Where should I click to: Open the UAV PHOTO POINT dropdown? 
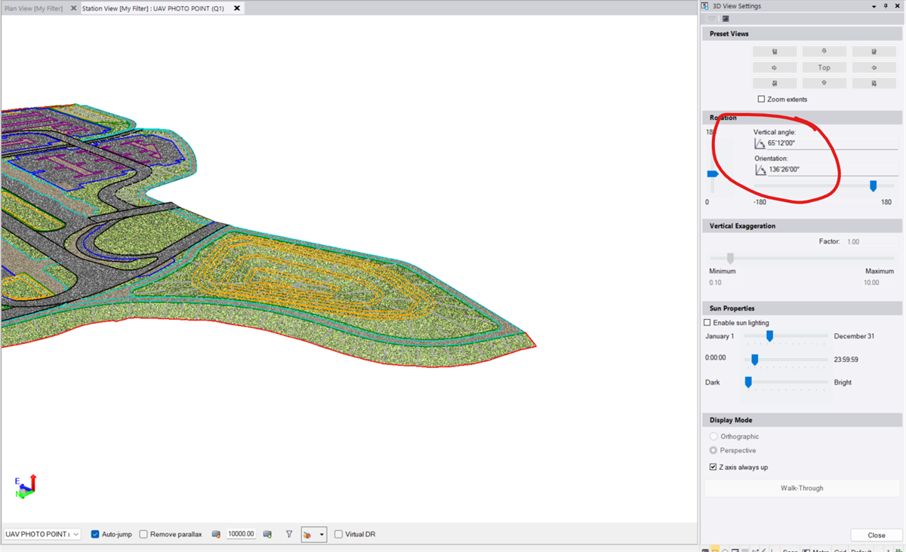click(75, 534)
